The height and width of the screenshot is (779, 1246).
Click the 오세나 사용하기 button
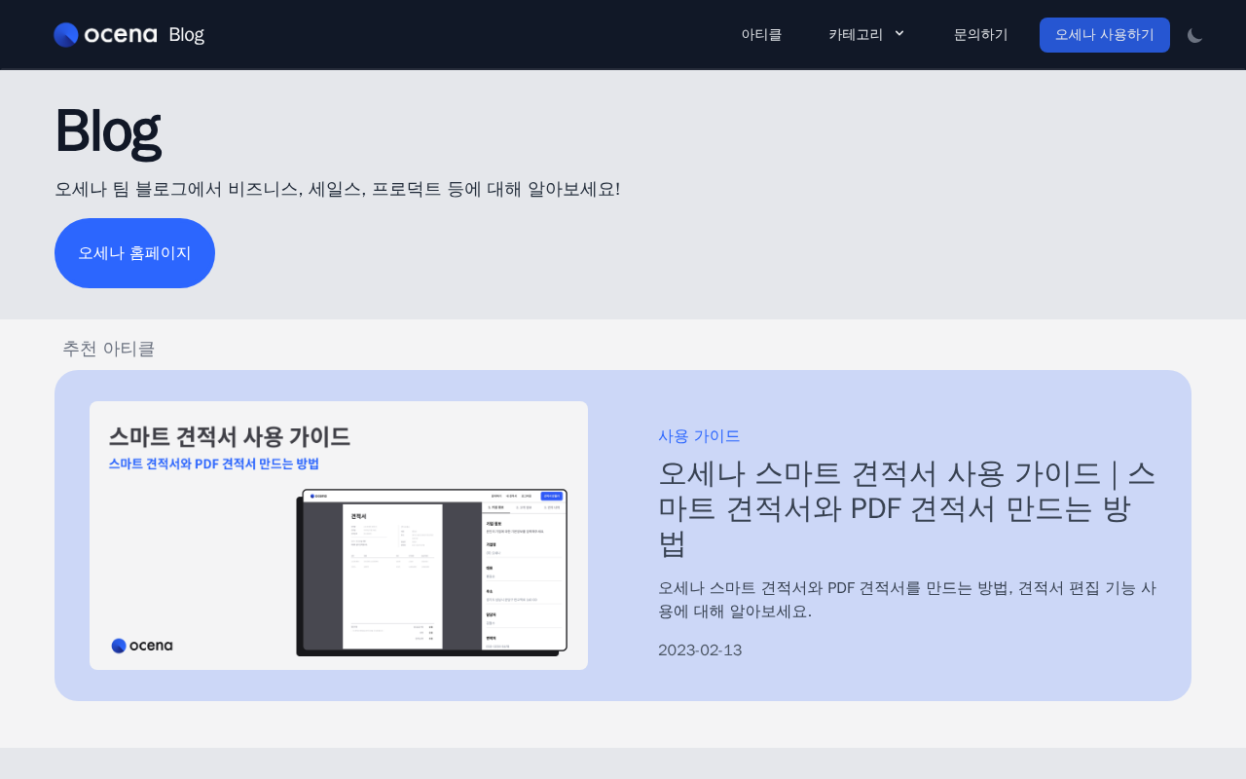[1105, 35]
